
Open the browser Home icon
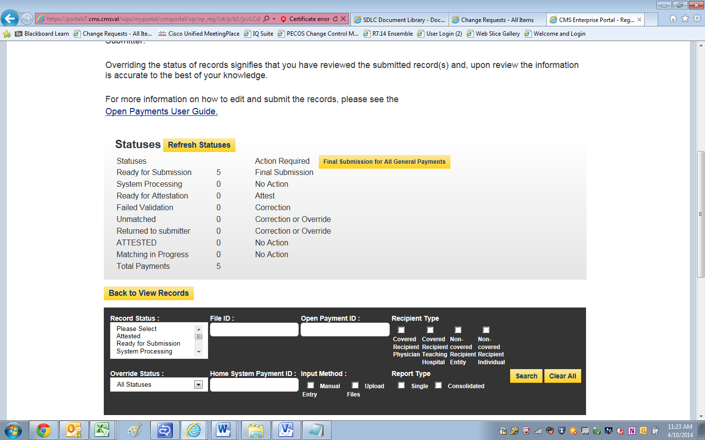pos(673,19)
